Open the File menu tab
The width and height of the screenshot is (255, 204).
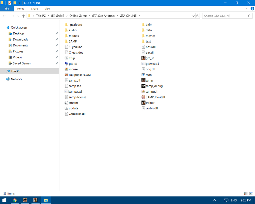coord(7,9)
